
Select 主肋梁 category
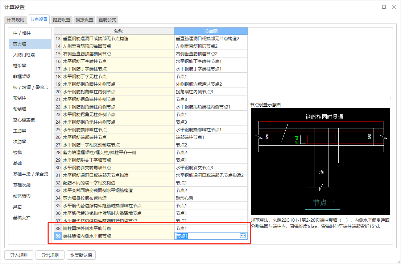click(x=30, y=131)
